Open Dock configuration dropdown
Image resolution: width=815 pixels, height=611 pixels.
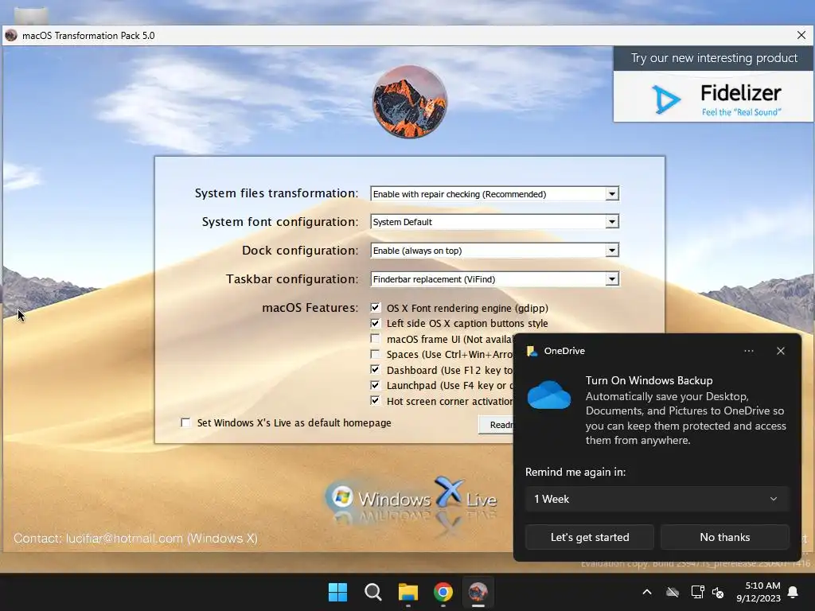tap(495, 251)
